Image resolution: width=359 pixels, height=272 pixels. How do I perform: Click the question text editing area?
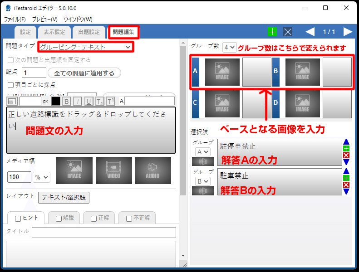91,130
